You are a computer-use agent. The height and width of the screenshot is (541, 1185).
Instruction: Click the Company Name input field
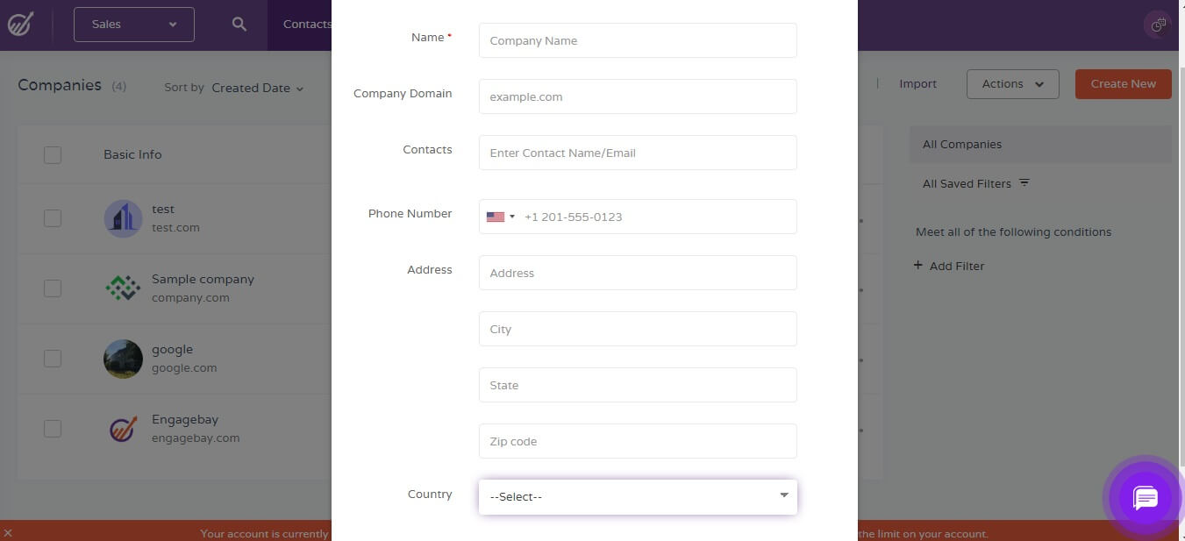coord(638,40)
